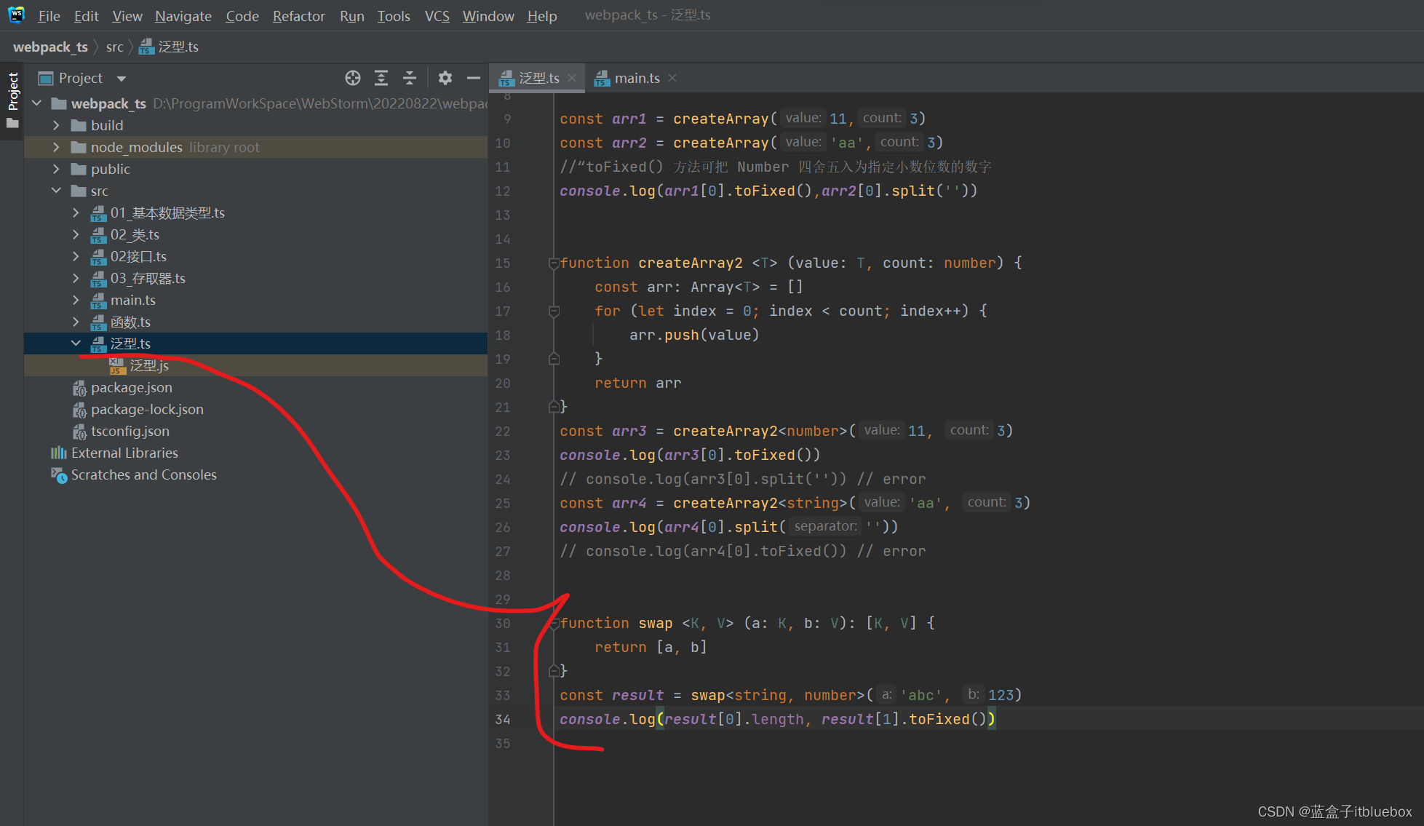Open the Run menu
Image resolution: width=1424 pixels, height=826 pixels.
point(352,15)
